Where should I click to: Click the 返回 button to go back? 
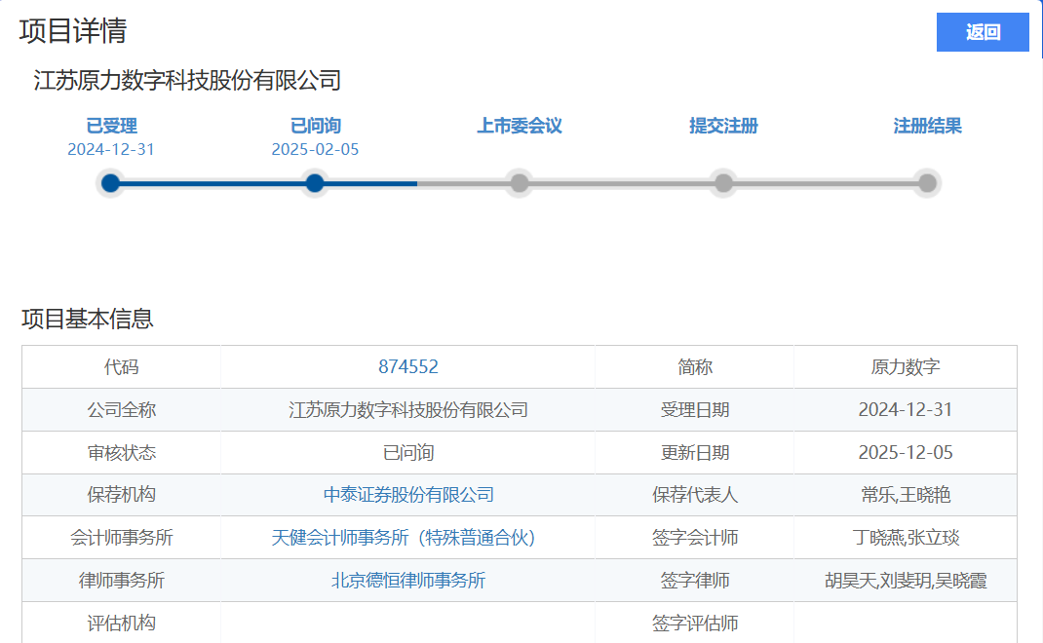[982, 32]
